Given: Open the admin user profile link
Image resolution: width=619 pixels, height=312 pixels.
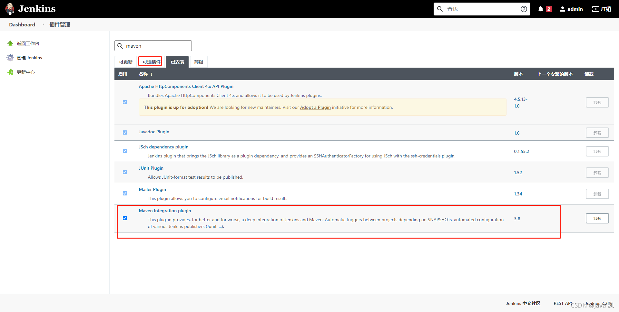Looking at the screenshot, I should (571, 9).
